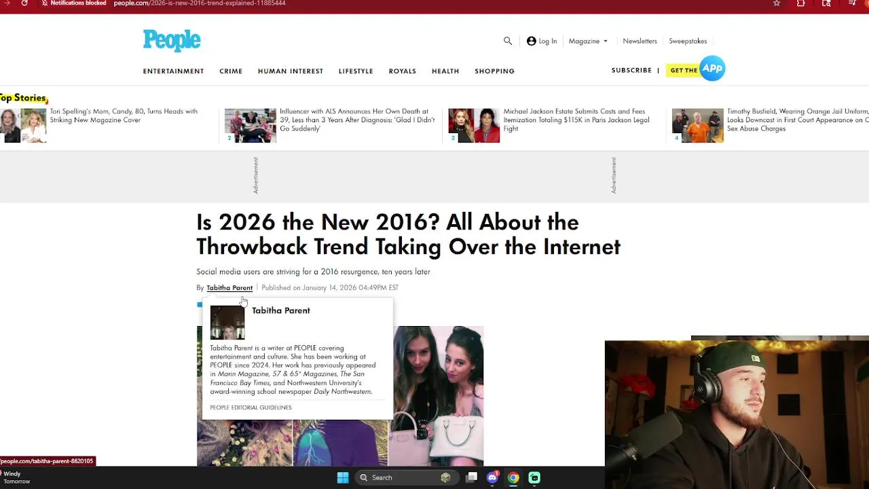
Task: Click the Influencer with ALS story thumbnail
Action: [x=251, y=126]
